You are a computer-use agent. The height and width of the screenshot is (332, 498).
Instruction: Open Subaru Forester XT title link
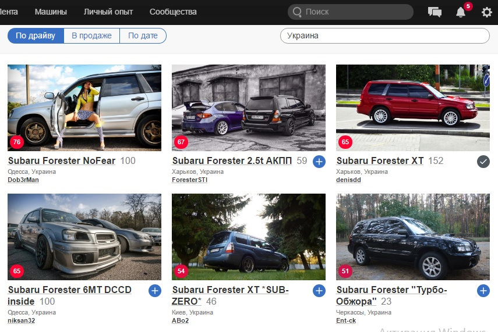[380, 160]
